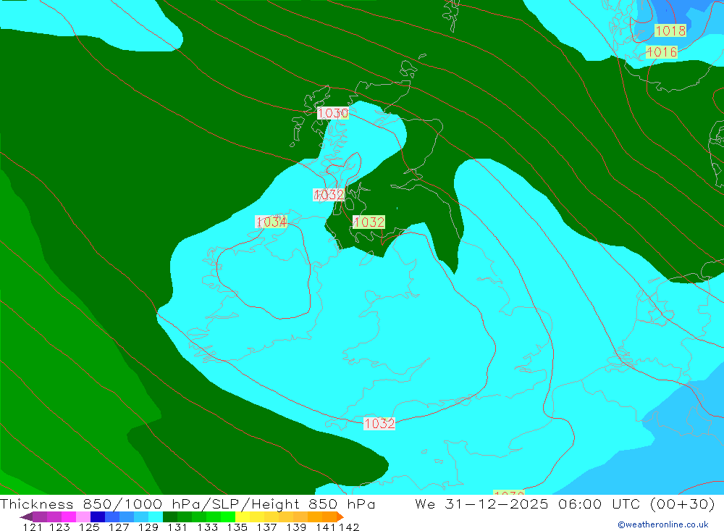Select the darkest green legend swatch
Screen dimensions: 724x531
tap(170, 517)
